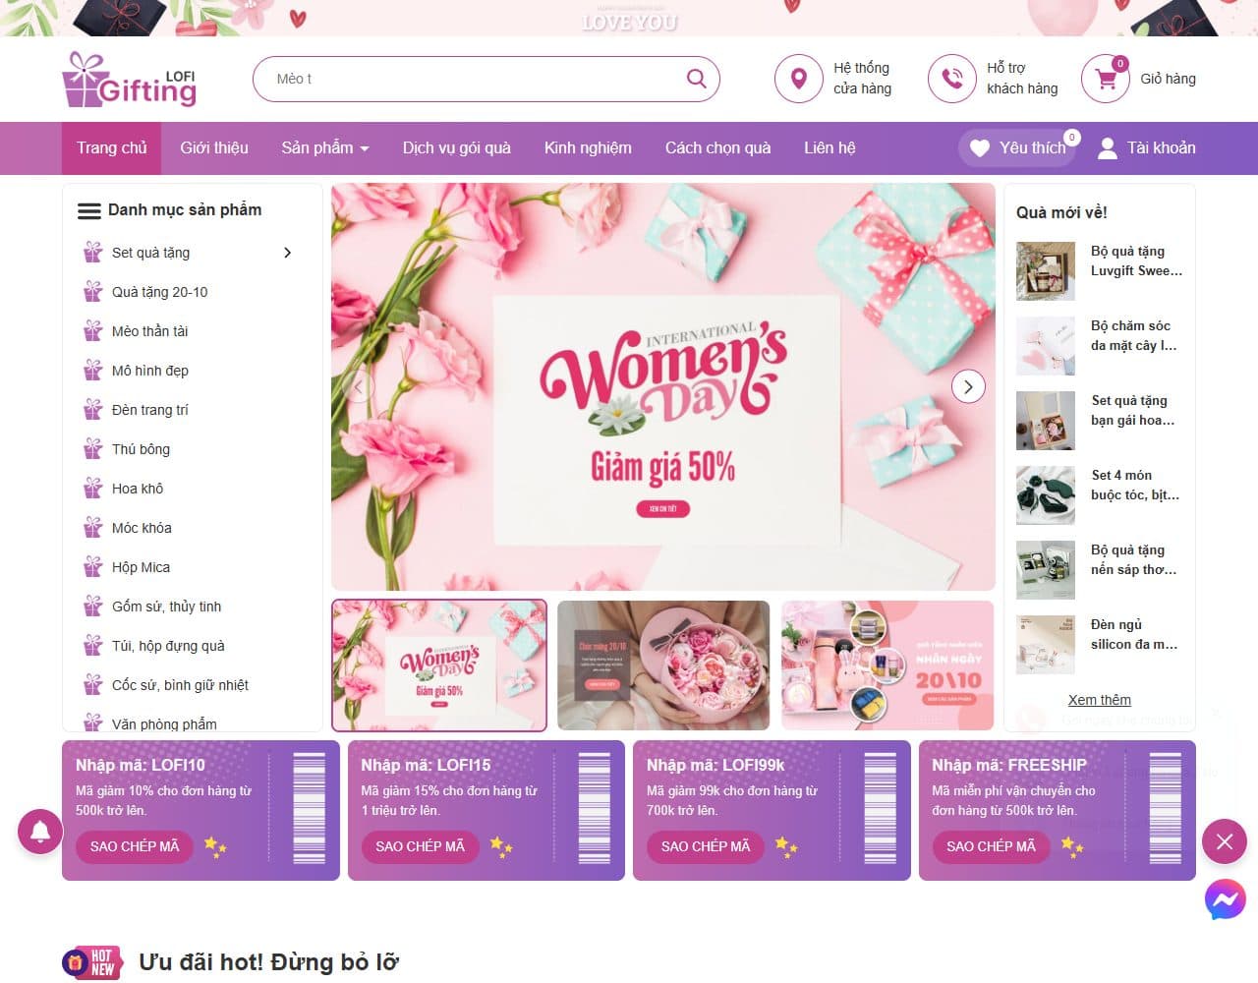This screenshot has width=1258, height=983.
Task: Open the Móc khóa category
Action: (142, 528)
